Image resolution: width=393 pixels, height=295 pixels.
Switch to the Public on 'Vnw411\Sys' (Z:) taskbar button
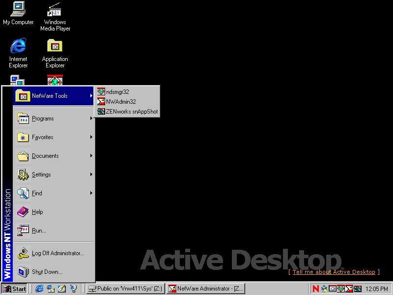click(126, 289)
